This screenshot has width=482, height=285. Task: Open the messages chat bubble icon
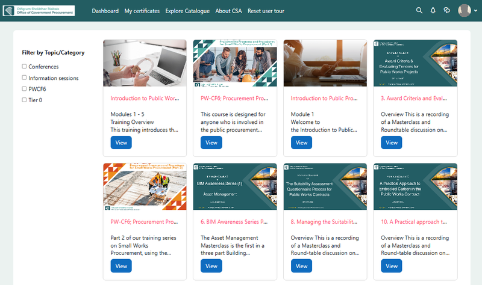click(446, 11)
